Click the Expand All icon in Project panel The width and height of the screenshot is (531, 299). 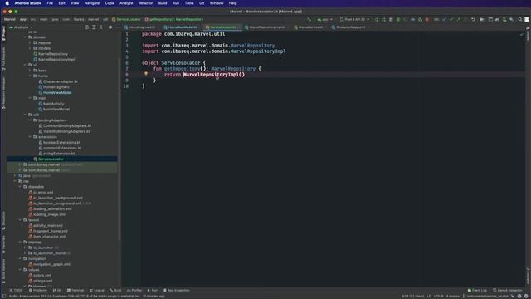click(94, 27)
